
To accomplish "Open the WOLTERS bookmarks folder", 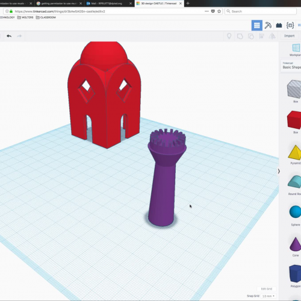I will [x=25, y=17].
